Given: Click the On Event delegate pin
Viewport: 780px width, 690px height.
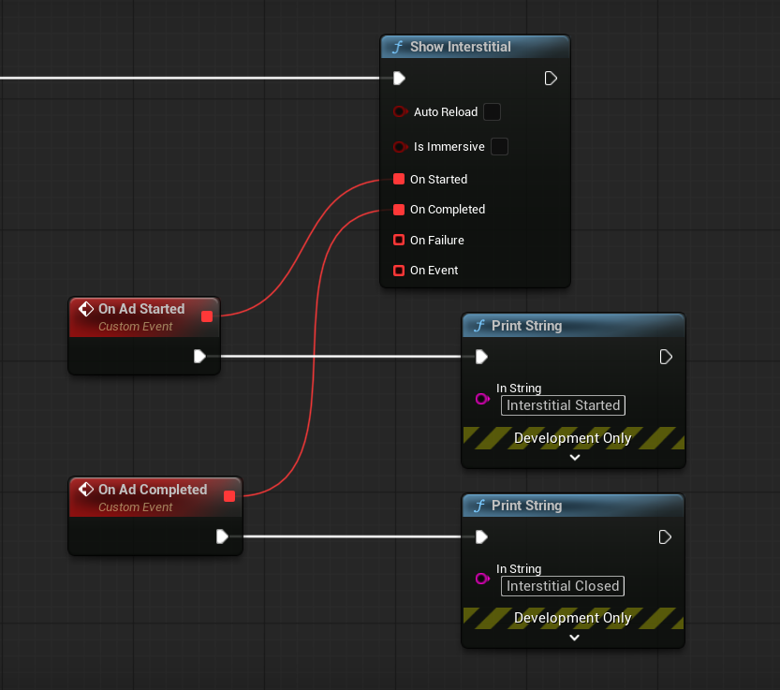Looking at the screenshot, I should [399, 271].
